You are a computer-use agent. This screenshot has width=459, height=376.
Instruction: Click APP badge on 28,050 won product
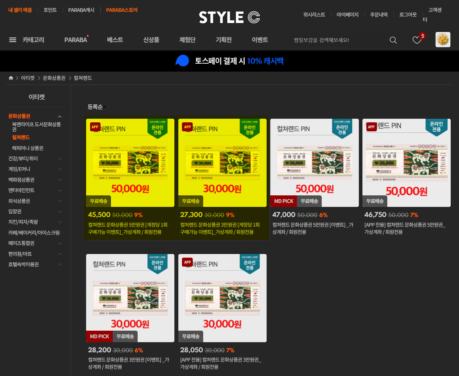point(187,262)
